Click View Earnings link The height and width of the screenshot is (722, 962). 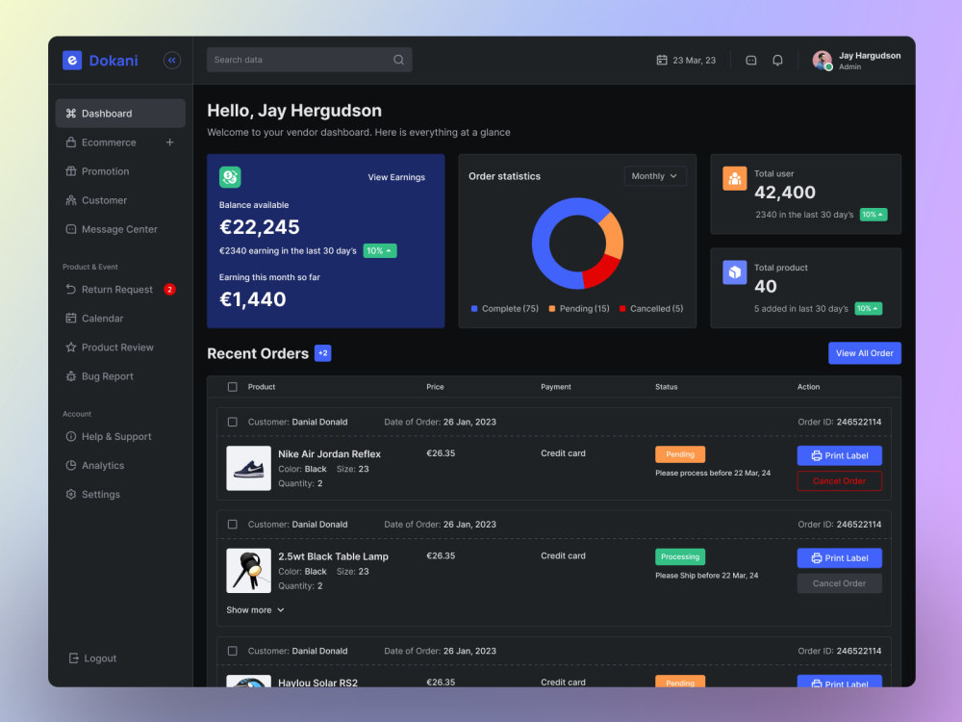pos(396,177)
